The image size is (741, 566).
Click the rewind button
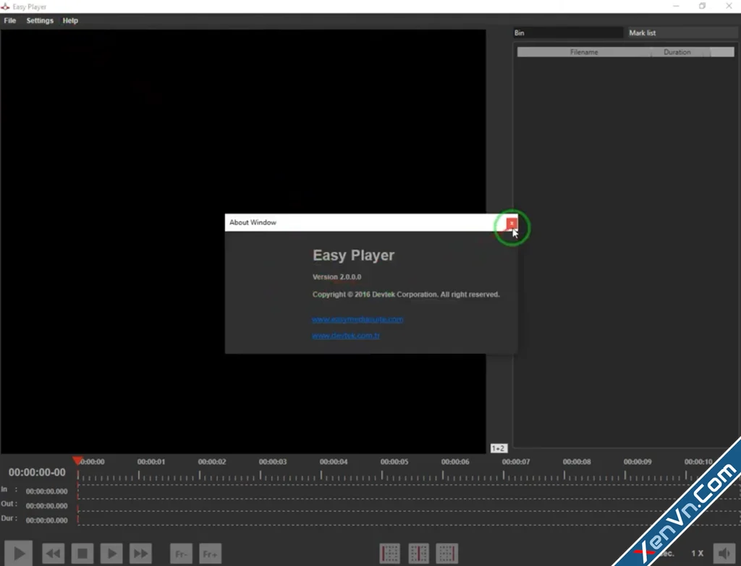(53, 553)
